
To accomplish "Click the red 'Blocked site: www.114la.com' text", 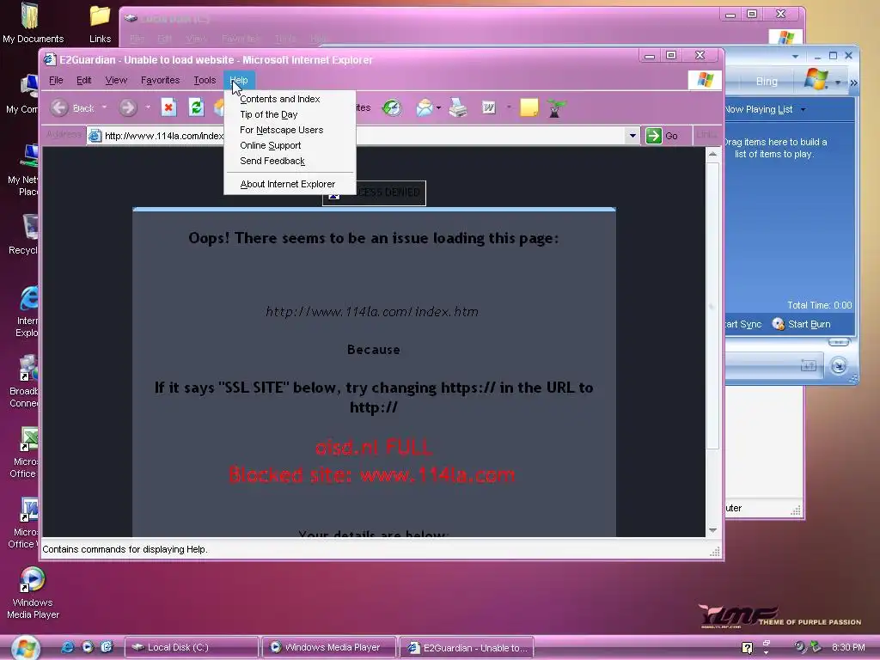I will pos(371,475).
